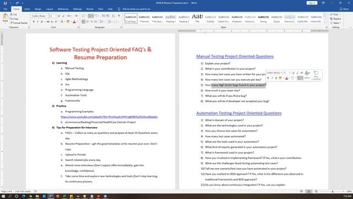Viewport: 353px width, 199px height.
Task: Switch to the Layout tab
Action: [x=50, y=9]
